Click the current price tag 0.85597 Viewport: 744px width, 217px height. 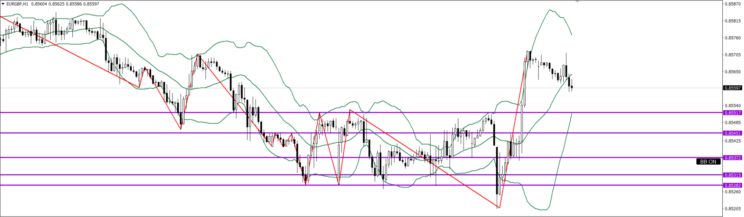[x=732, y=88]
